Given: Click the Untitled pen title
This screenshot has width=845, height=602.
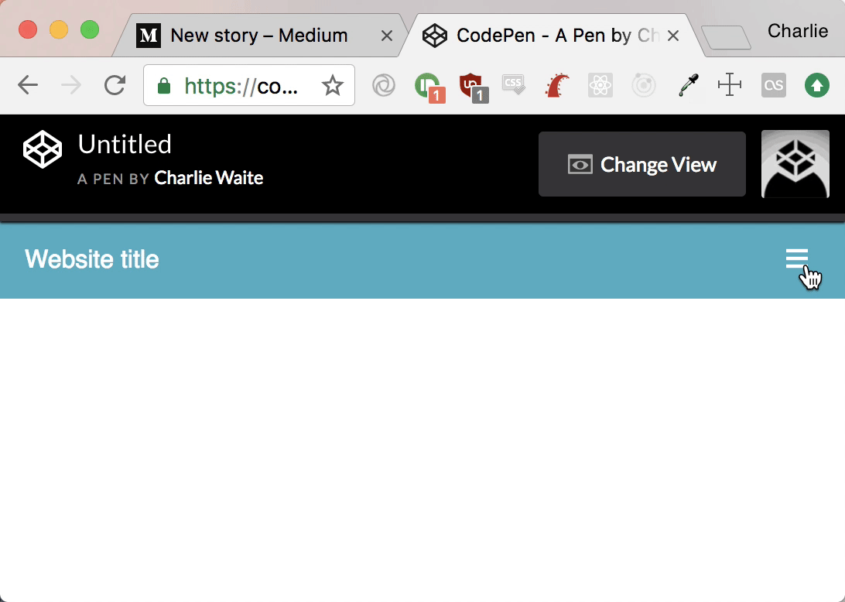Looking at the screenshot, I should pyautogui.click(x=124, y=144).
